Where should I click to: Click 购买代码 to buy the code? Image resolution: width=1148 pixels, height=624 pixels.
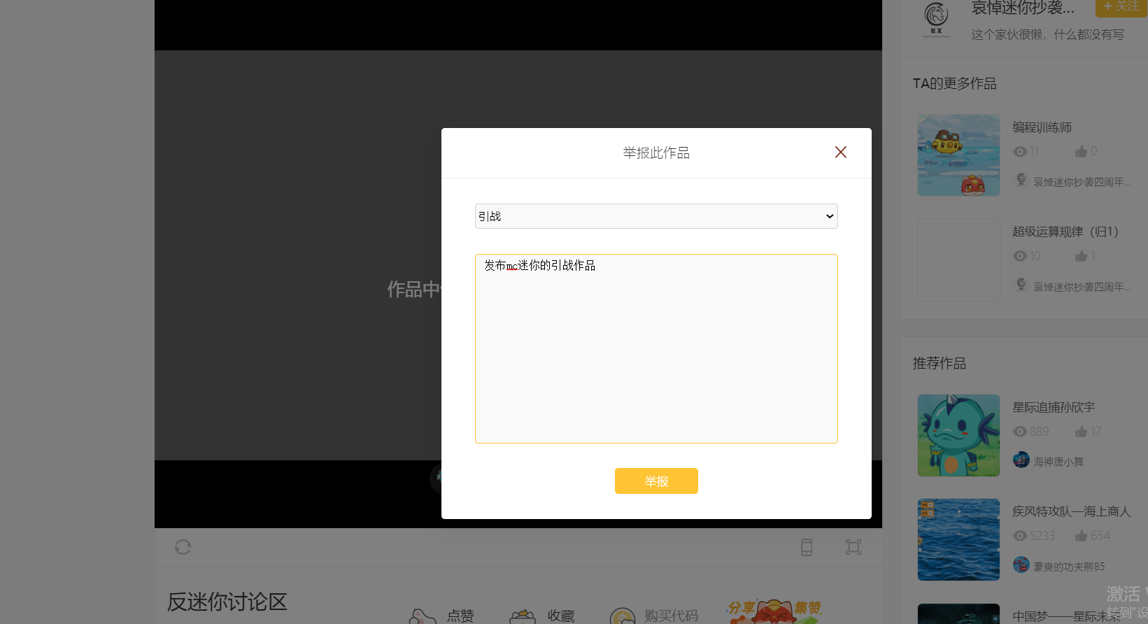(654, 616)
